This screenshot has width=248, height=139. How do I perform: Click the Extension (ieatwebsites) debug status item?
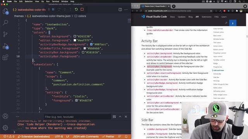(x=34, y=137)
